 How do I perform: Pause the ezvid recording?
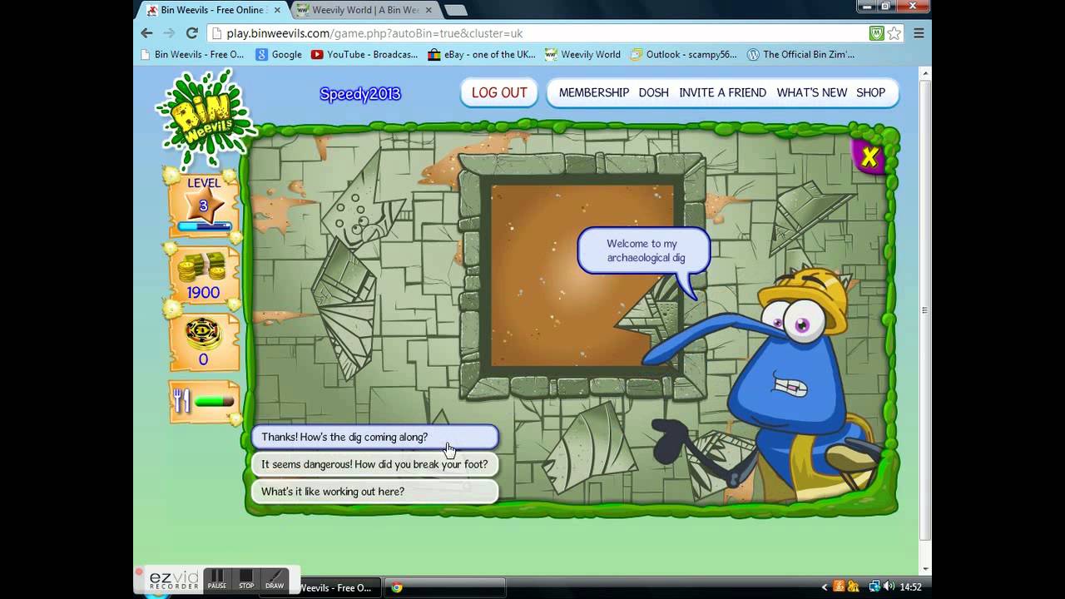coord(217,579)
